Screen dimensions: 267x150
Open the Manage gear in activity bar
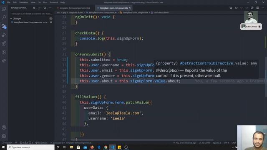(4, 136)
